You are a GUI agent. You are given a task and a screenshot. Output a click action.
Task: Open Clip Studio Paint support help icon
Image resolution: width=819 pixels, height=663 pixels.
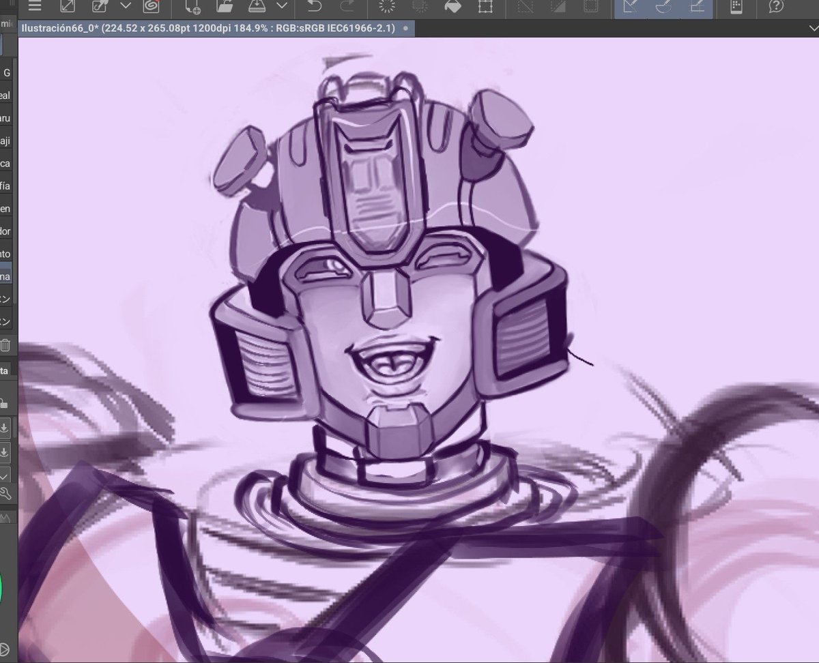(776, 7)
